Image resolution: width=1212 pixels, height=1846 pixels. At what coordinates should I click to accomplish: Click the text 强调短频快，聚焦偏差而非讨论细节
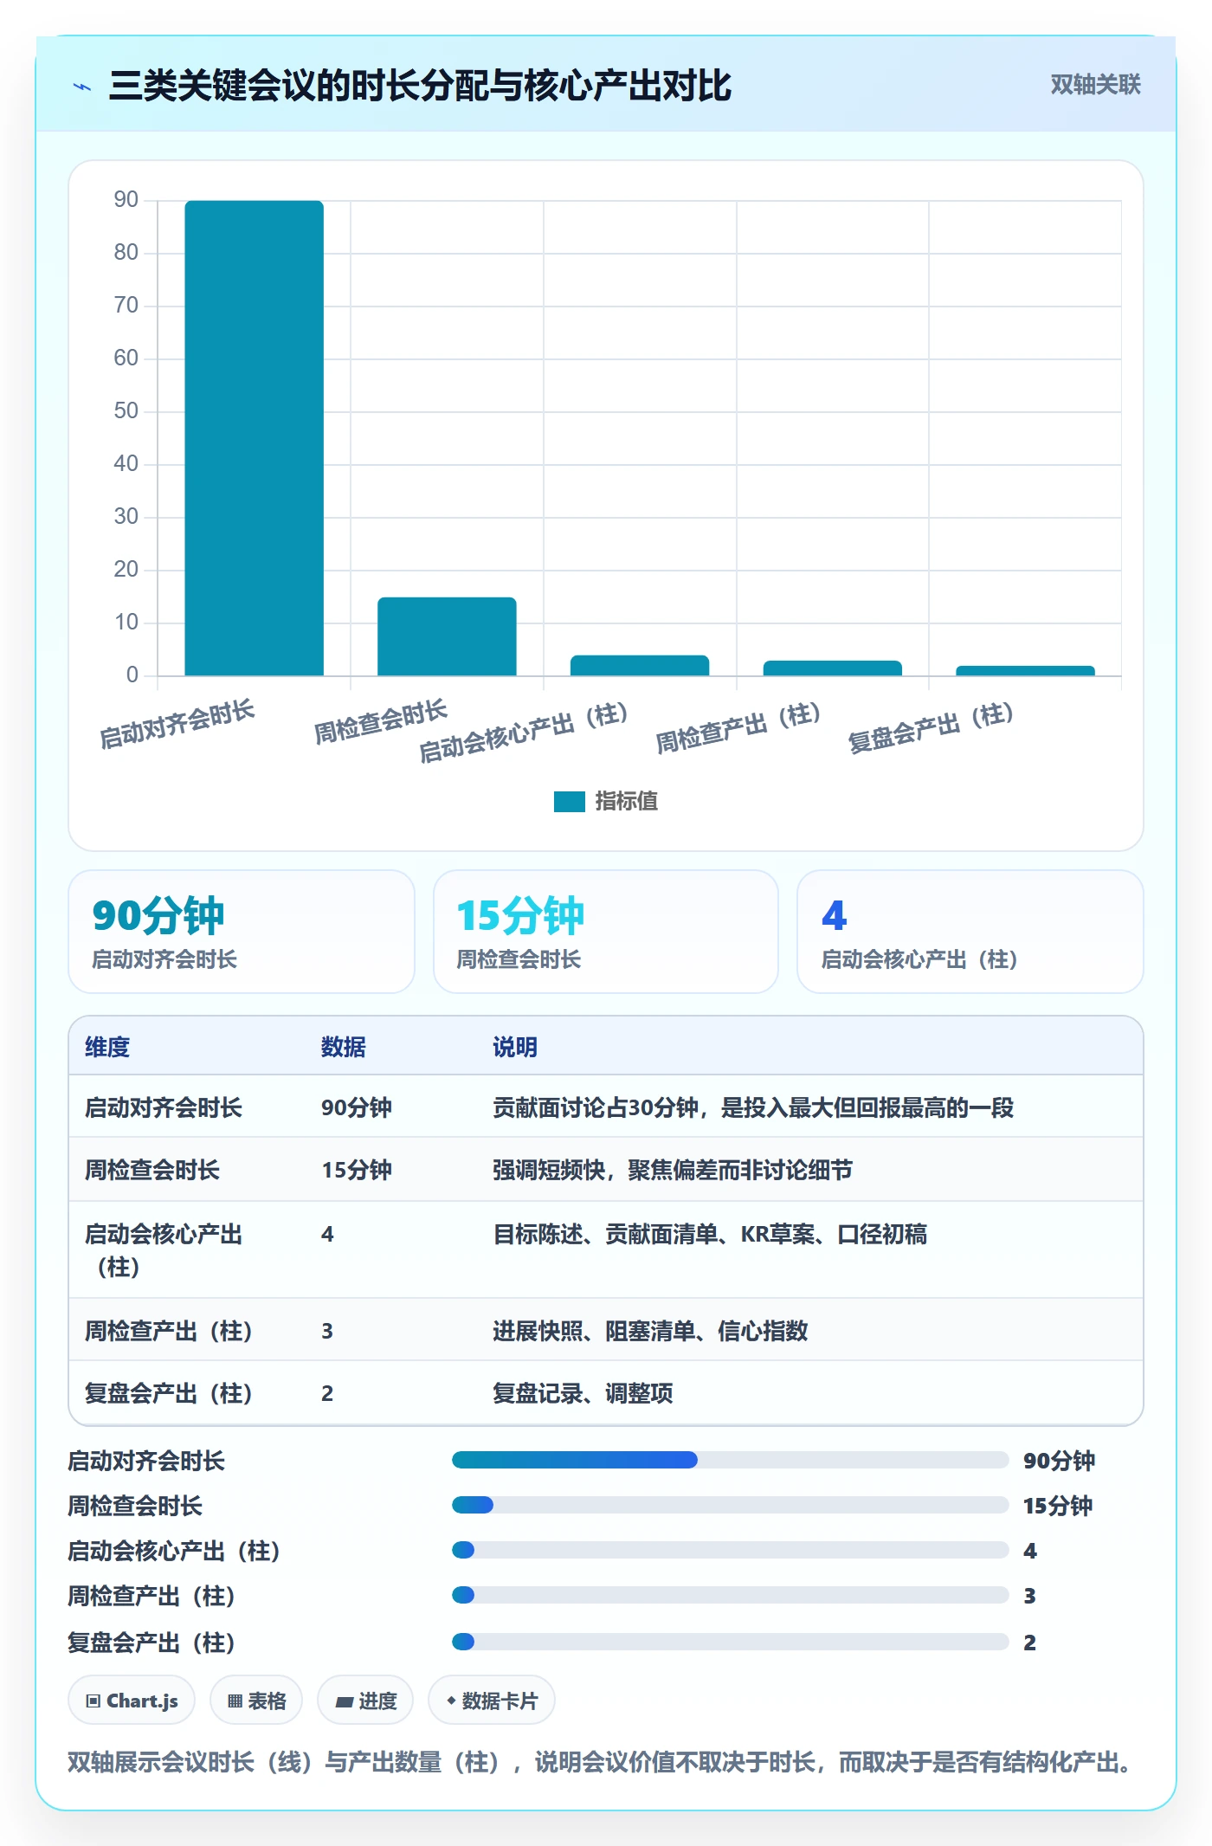coord(673,1170)
